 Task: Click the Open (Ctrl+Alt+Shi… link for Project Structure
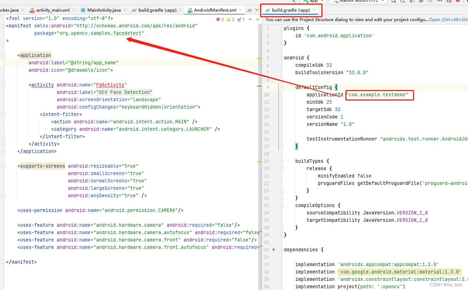448,20
